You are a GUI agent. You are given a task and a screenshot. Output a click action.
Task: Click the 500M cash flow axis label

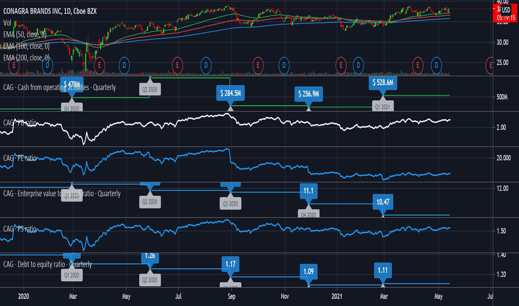click(502, 97)
